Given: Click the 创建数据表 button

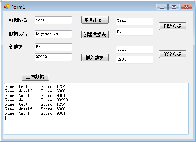Looking at the screenshot, I should click(95, 34).
